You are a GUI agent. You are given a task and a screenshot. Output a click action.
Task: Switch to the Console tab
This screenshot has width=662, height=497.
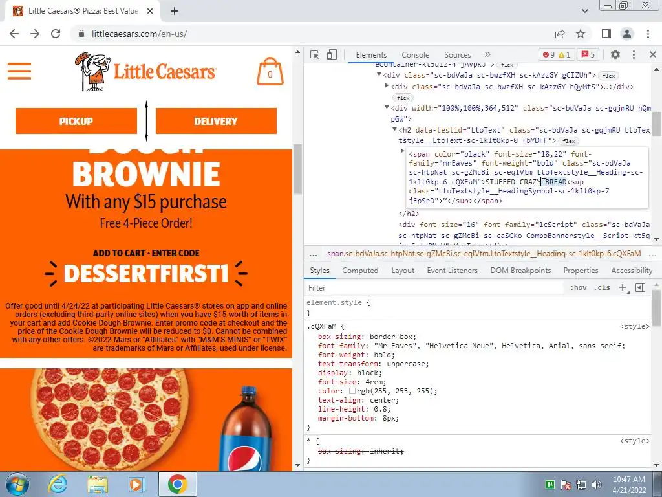[416, 54]
